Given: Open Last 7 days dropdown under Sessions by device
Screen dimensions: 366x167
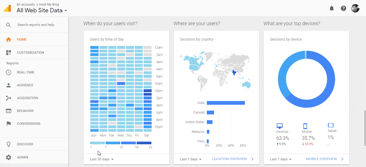Looking at the screenshot, I should 281,159.
